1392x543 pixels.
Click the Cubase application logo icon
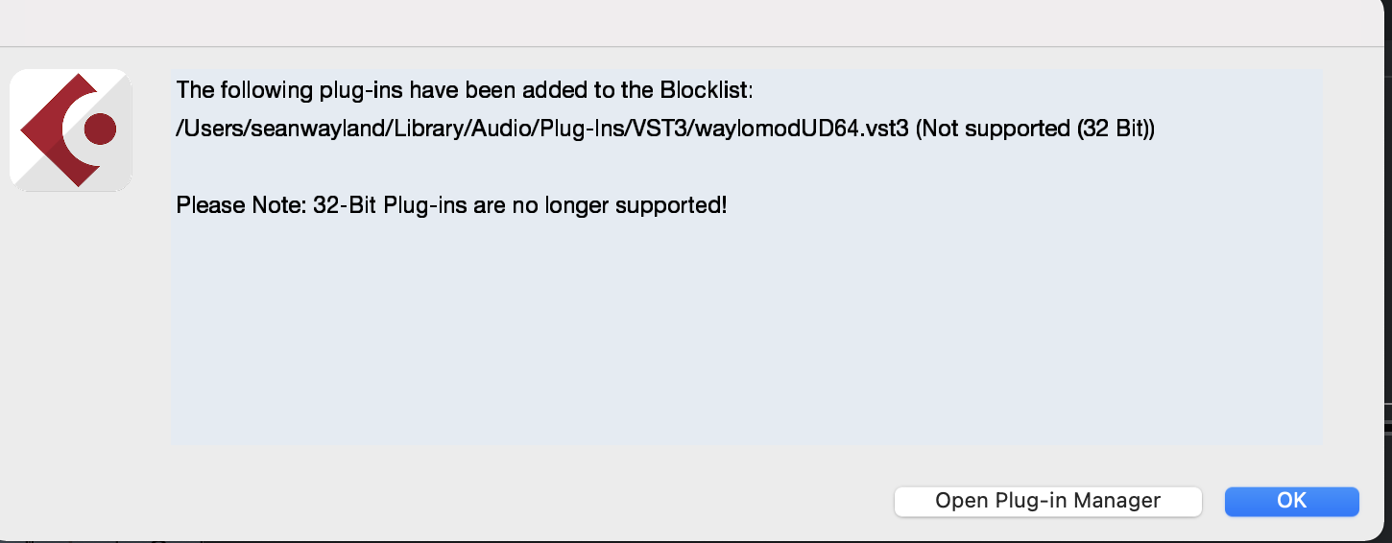point(70,130)
